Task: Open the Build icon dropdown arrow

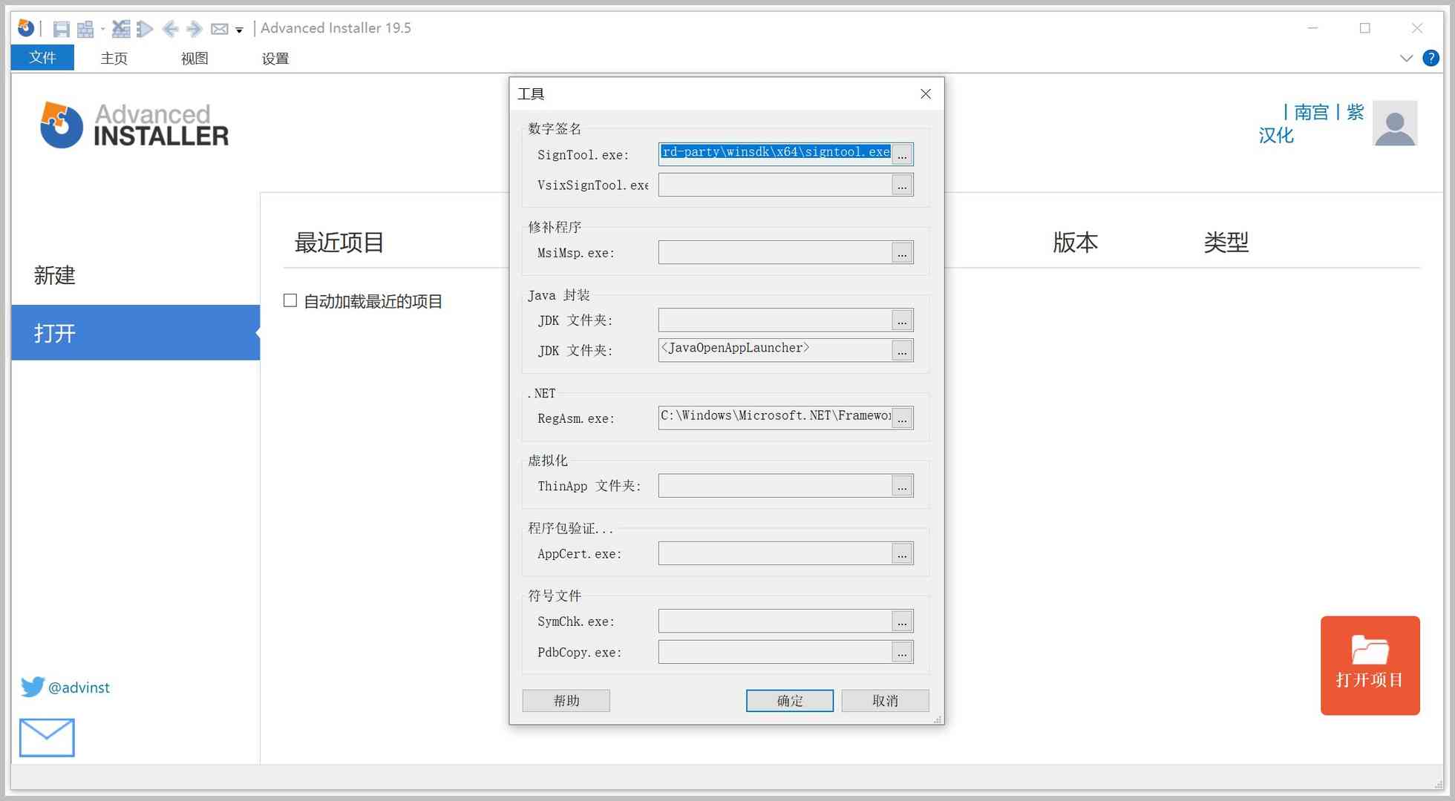Action: pyautogui.click(x=102, y=29)
